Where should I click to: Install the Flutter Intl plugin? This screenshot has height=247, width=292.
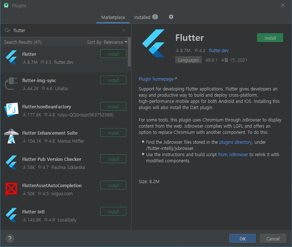113,212
